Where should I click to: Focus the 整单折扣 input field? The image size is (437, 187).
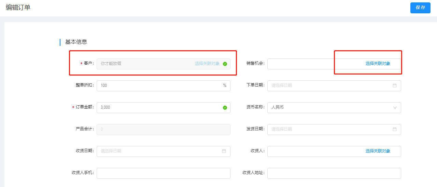click(164, 86)
